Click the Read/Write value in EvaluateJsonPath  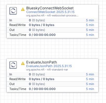pyautogui.click(x=42, y=79)
